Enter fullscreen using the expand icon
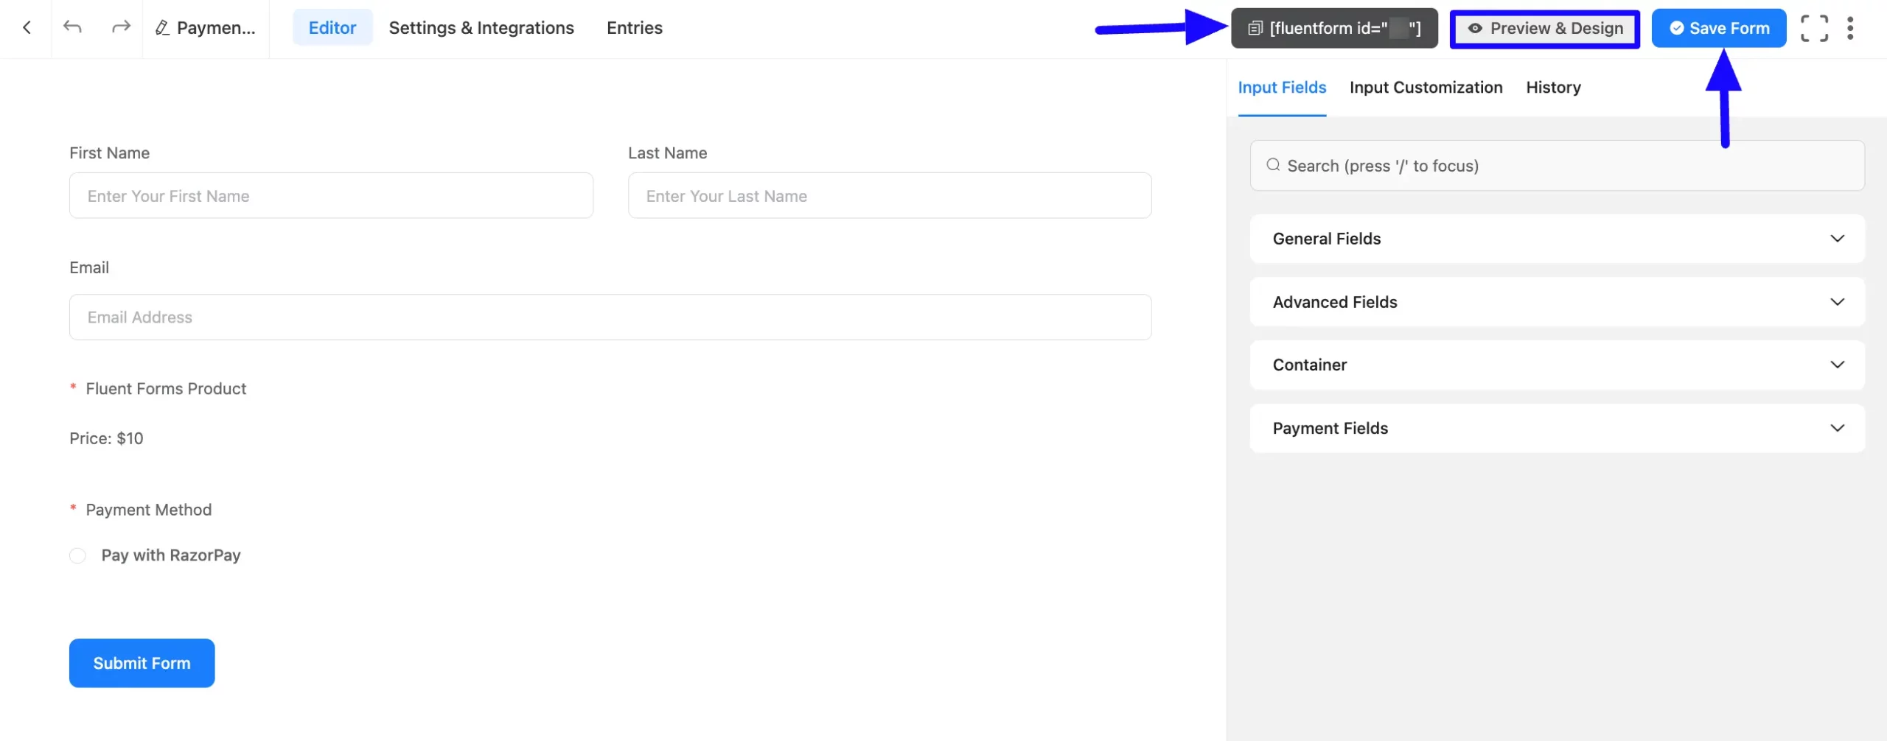The image size is (1887, 741). pos(1815,27)
